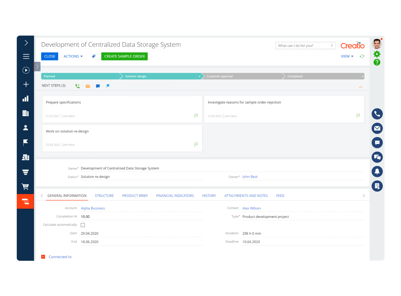Switch to the General Information tab
The image size is (401, 296).
pos(67,196)
